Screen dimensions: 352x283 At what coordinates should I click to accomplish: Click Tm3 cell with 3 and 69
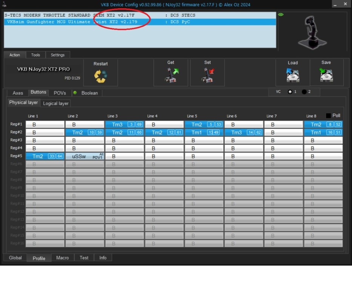125,125
